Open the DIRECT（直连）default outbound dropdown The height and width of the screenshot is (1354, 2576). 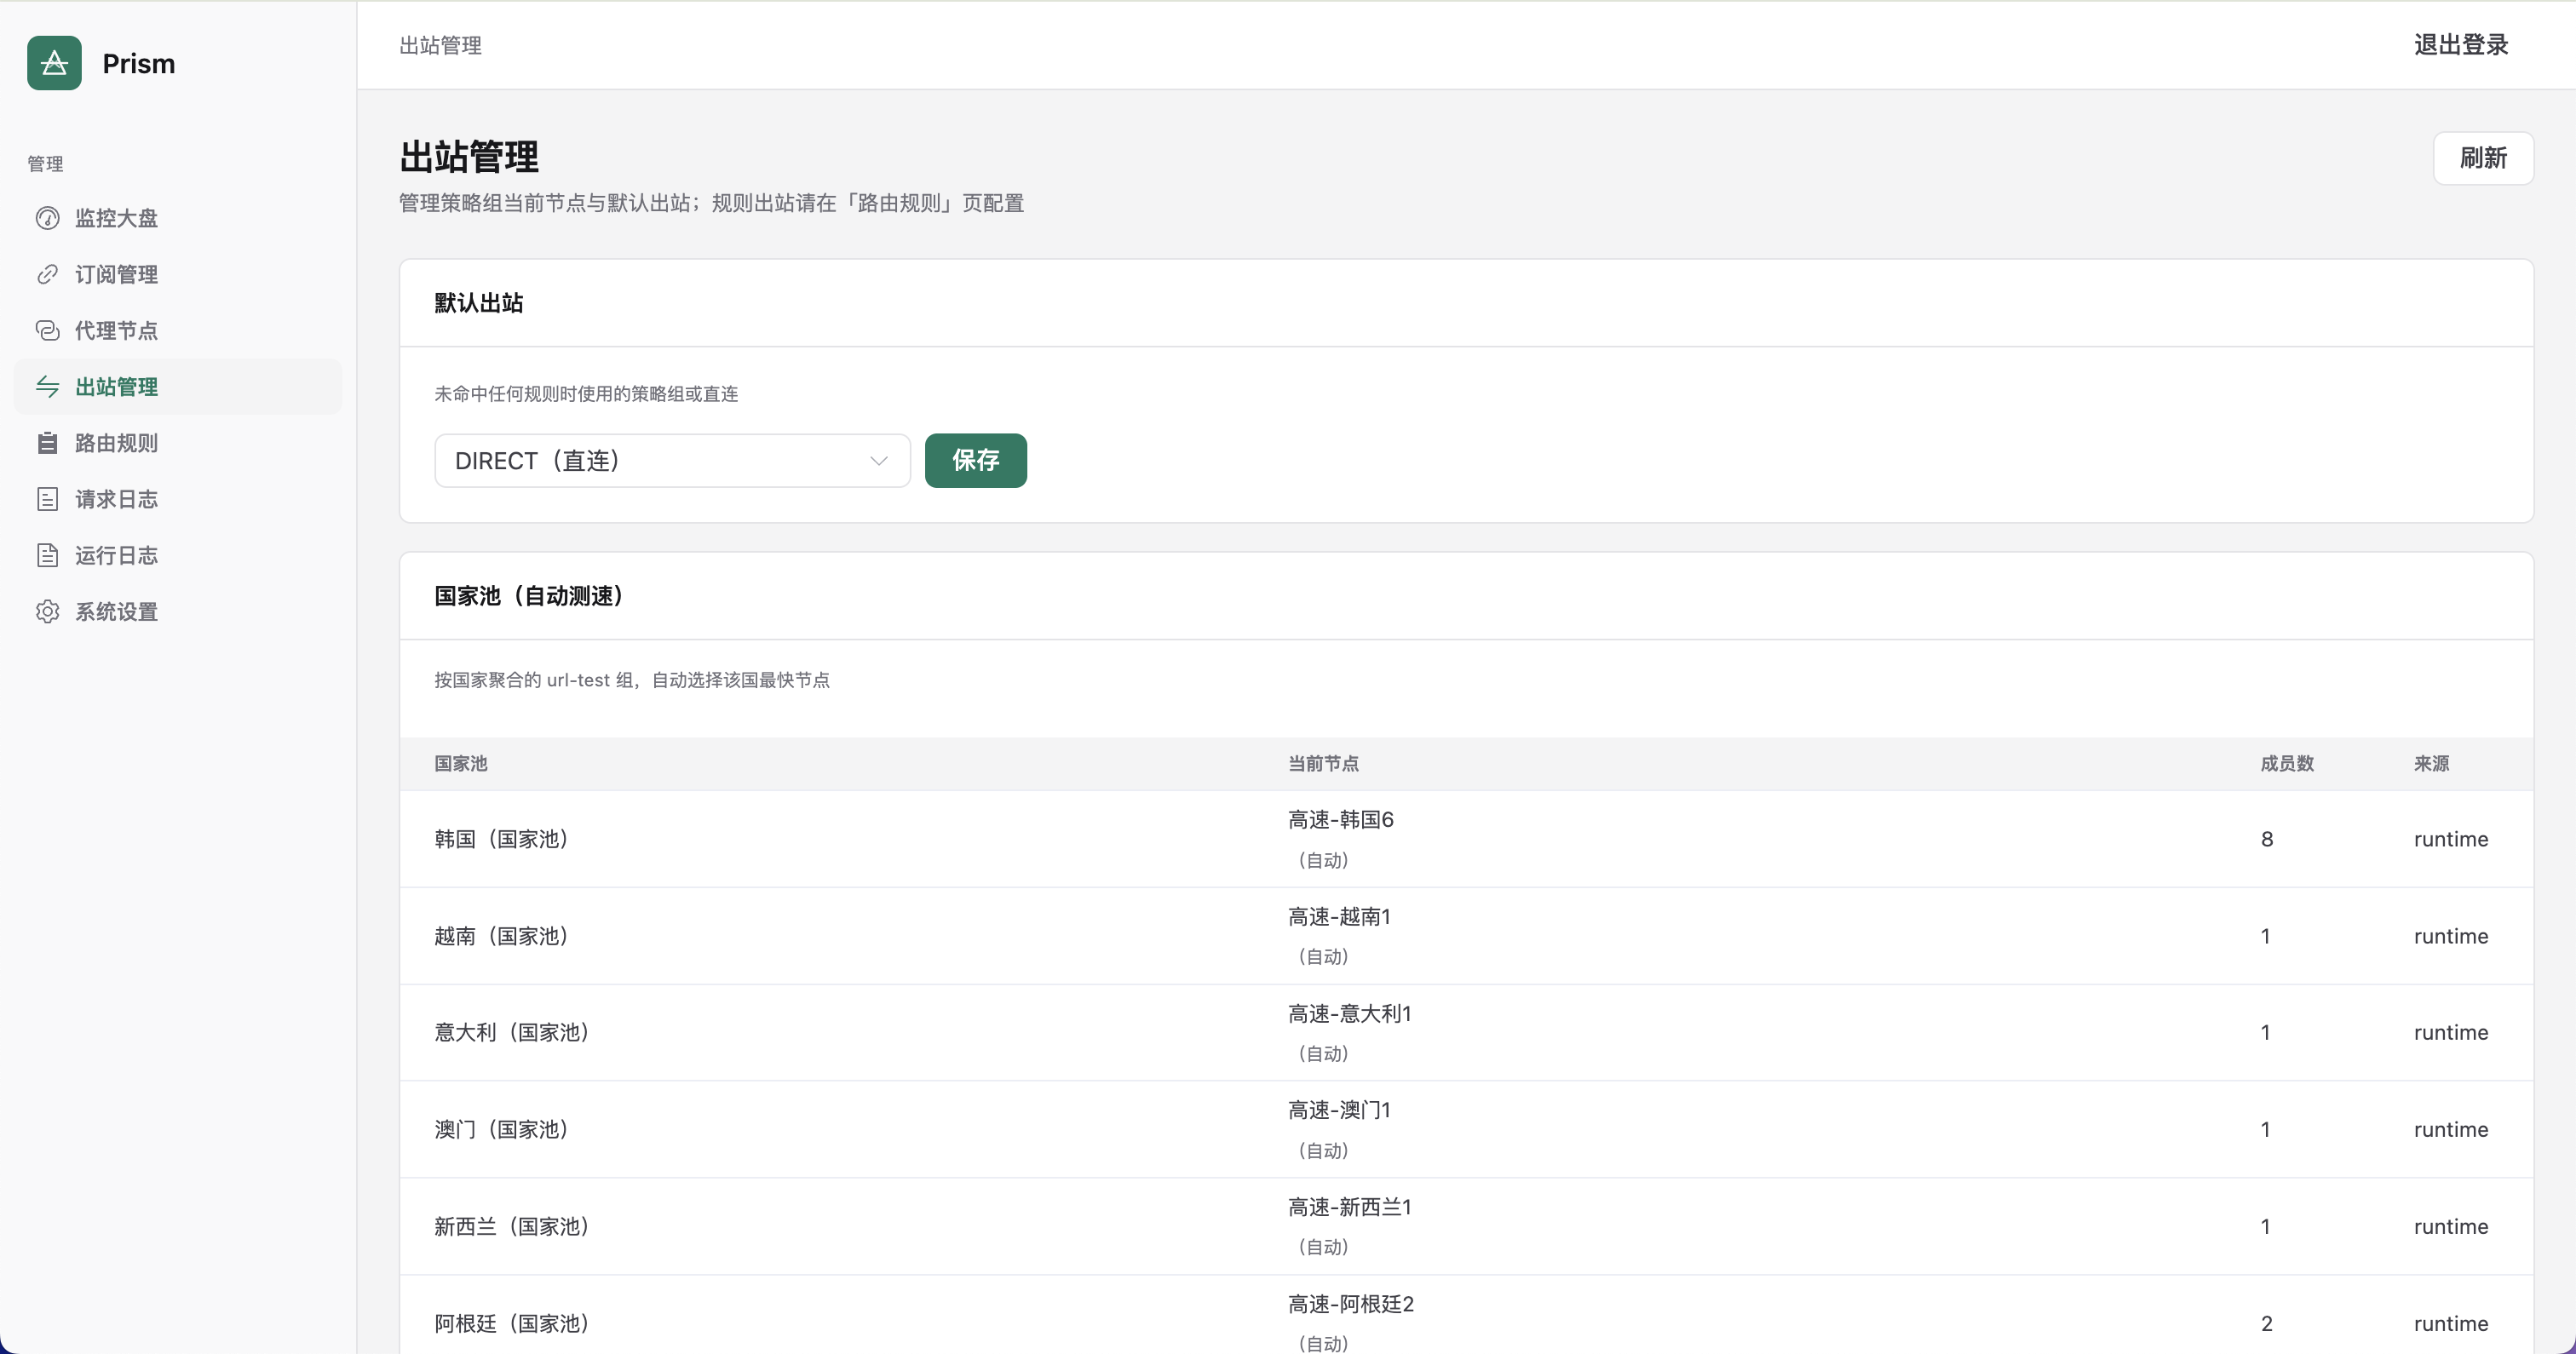pos(672,460)
